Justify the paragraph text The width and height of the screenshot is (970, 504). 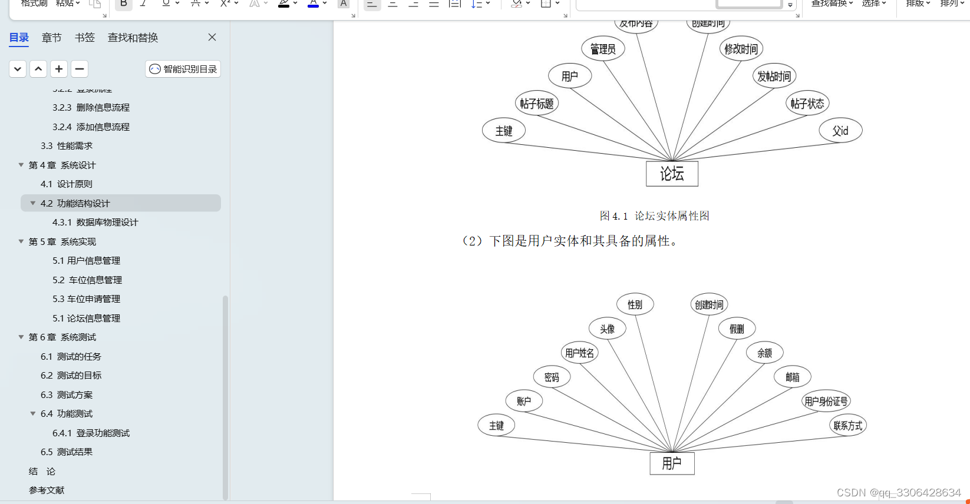[434, 4]
